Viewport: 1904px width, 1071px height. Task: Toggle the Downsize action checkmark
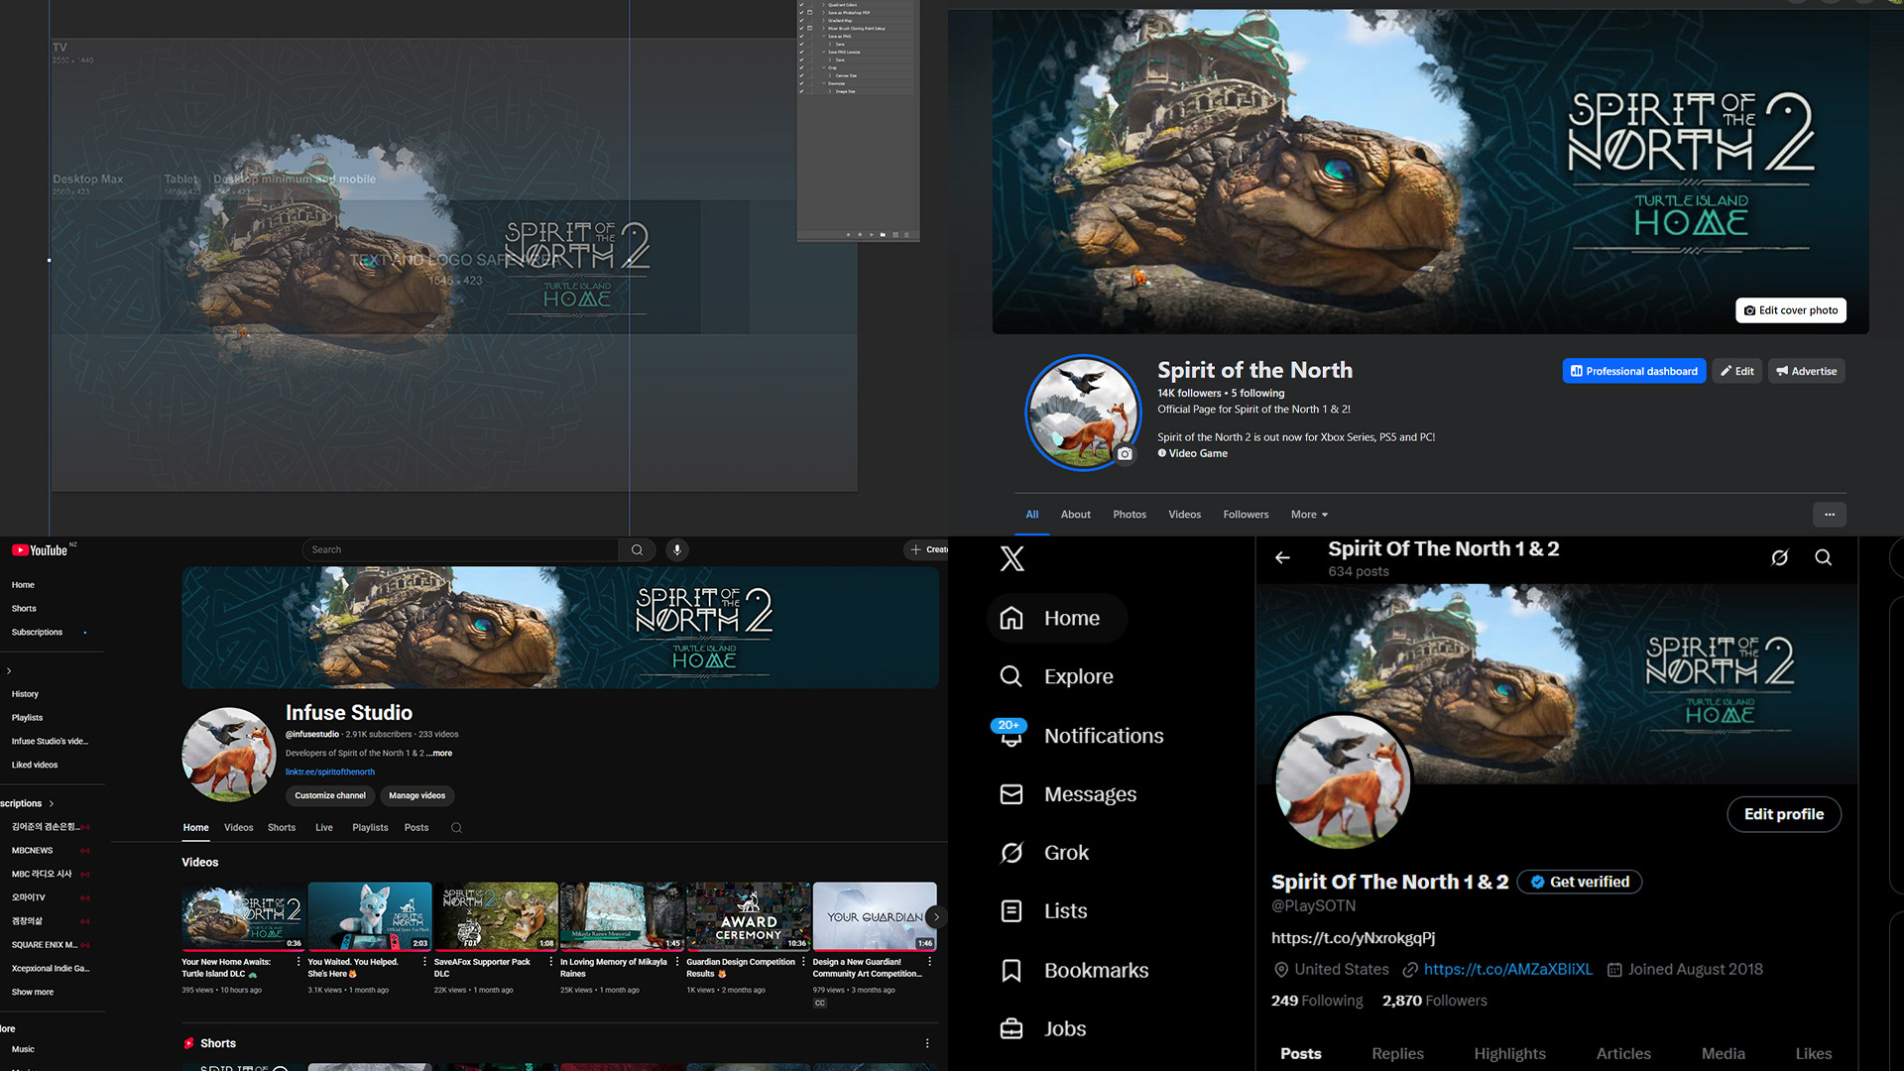point(801,83)
